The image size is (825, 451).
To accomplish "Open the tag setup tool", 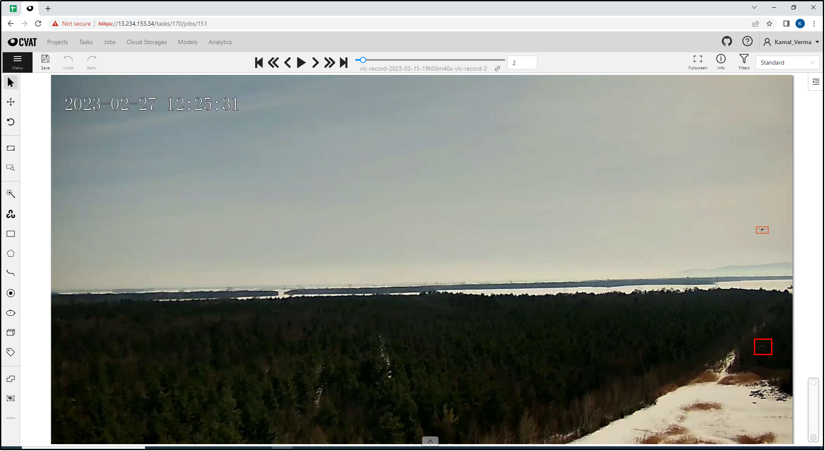I will pyautogui.click(x=11, y=352).
